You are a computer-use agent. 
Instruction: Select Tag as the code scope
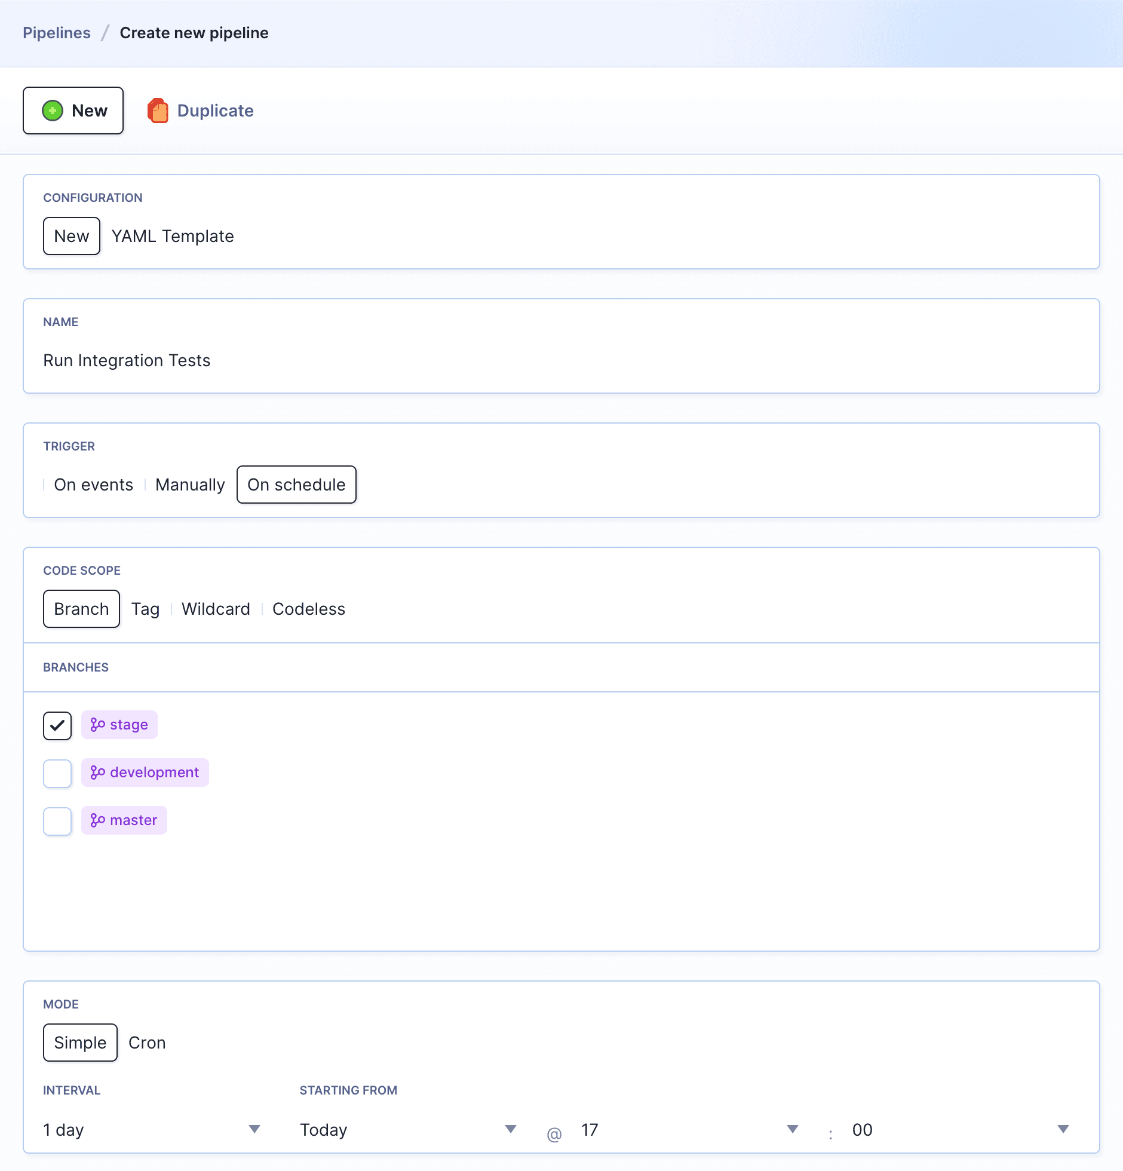click(145, 609)
